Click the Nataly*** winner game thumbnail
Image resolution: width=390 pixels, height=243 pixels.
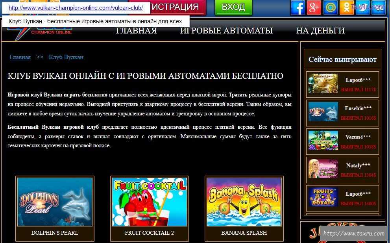click(x=323, y=169)
